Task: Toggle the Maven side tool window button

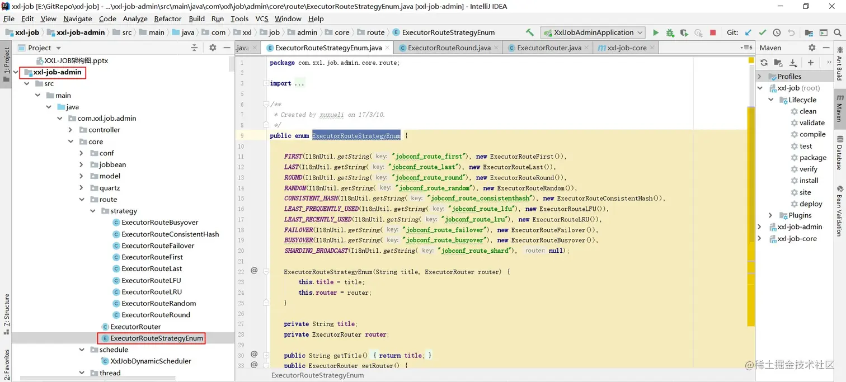Action: click(839, 109)
